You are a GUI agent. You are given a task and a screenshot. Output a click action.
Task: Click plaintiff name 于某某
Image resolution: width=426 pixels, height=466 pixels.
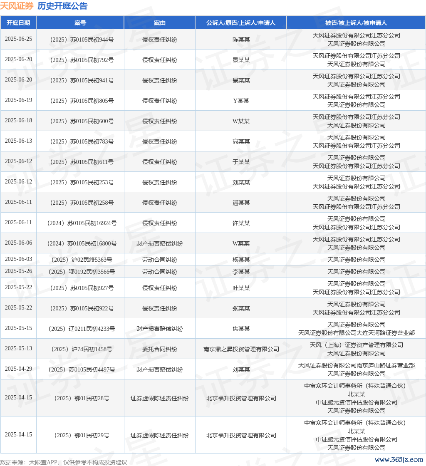point(241,162)
